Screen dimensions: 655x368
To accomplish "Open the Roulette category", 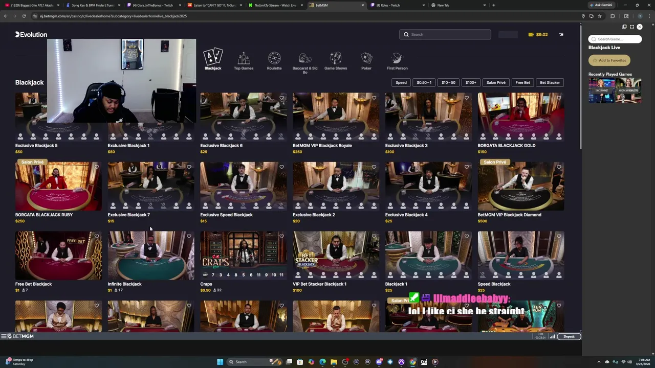I will tap(274, 61).
